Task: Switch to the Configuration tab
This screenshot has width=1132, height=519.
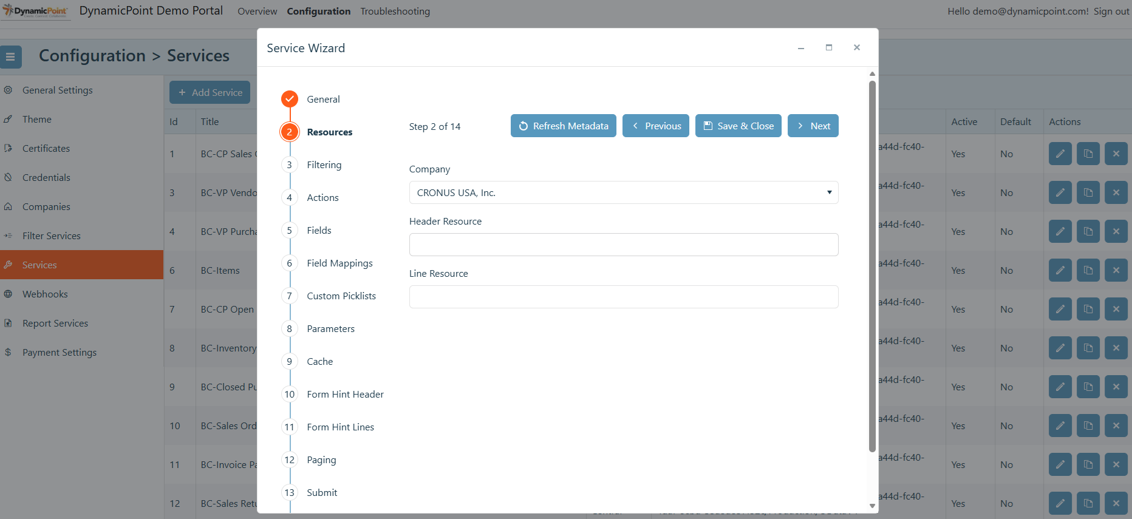Action: [319, 11]
